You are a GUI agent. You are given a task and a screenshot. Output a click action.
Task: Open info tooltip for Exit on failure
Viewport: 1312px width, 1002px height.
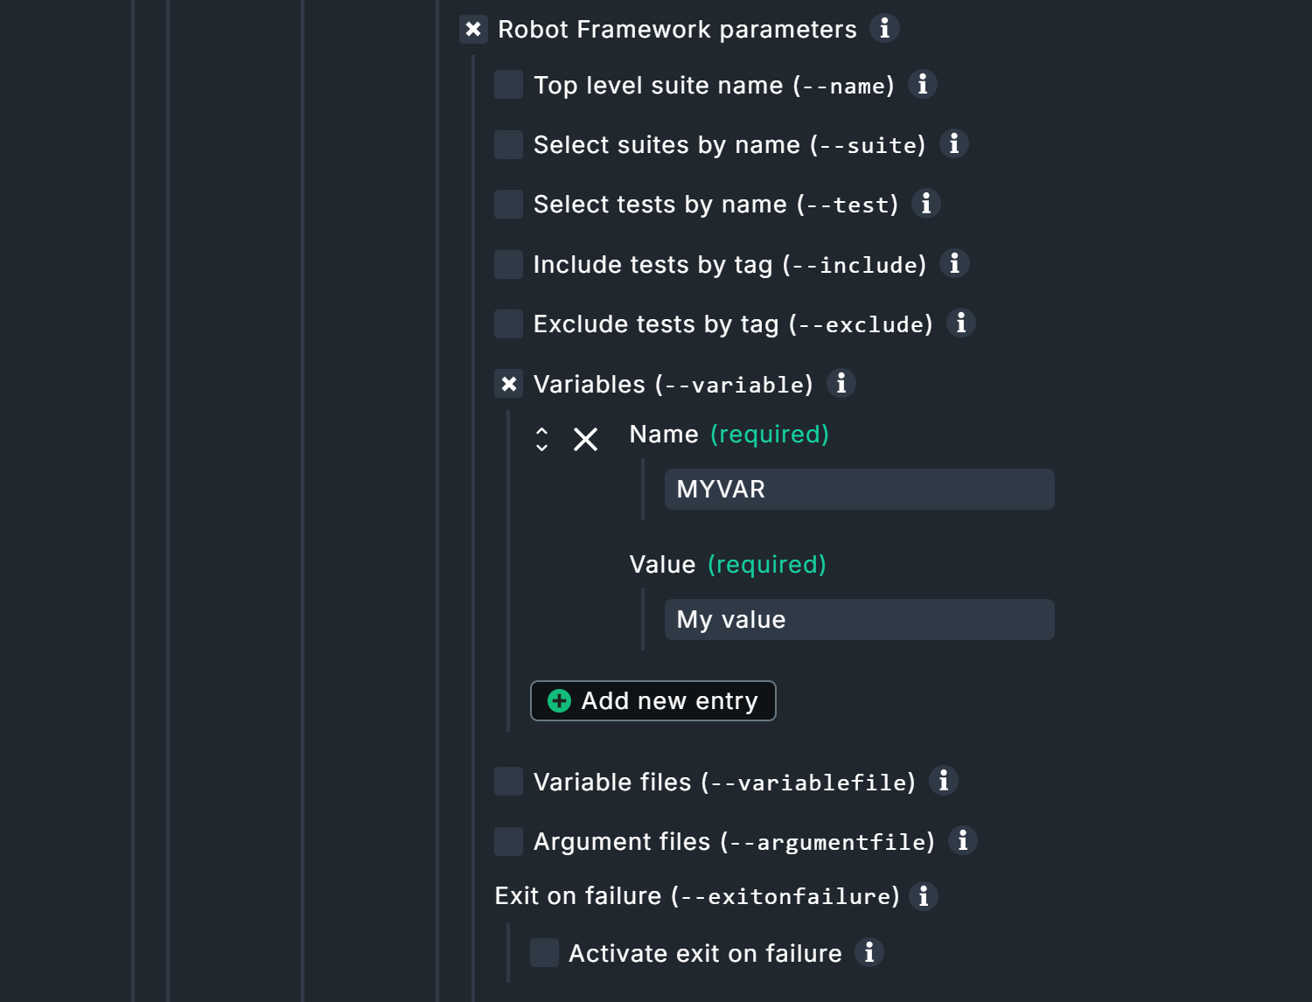click(x=924, y=895)
